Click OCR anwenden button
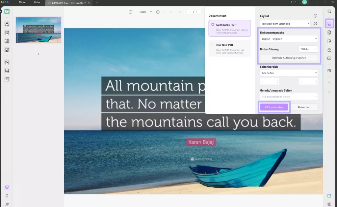Screen dimensions: 337x207 (274, 107)
